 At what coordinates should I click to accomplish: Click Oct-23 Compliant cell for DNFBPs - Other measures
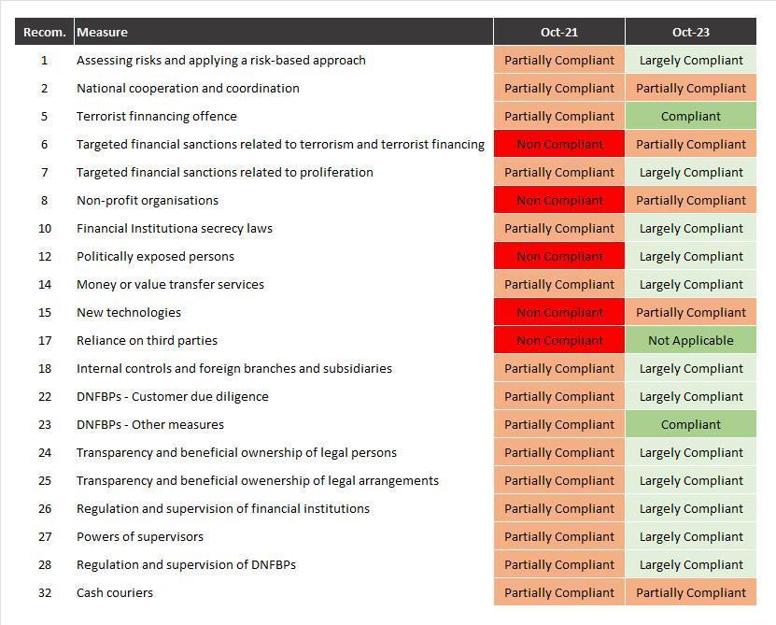(690, 424)
